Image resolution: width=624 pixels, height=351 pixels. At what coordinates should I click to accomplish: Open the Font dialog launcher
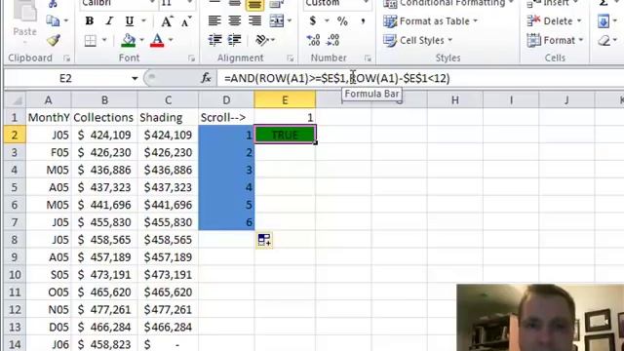click(x=191, y=58)
